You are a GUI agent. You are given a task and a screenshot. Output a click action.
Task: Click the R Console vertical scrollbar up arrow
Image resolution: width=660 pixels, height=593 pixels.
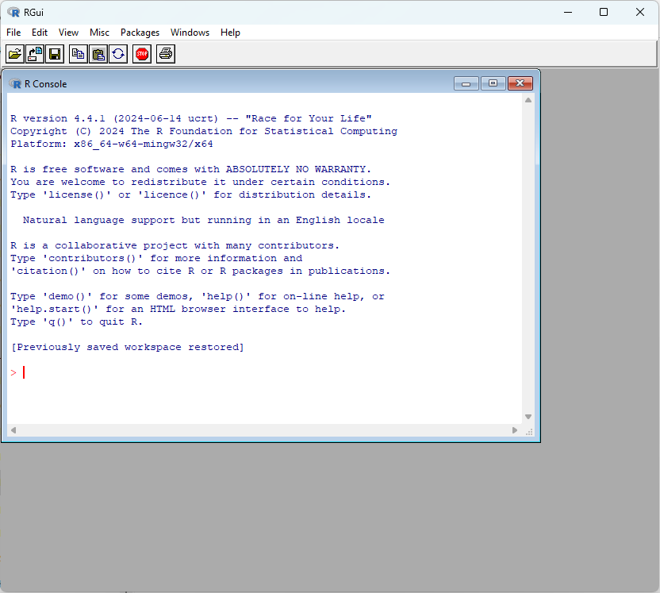pyautogui.click(x=528, y=101)
